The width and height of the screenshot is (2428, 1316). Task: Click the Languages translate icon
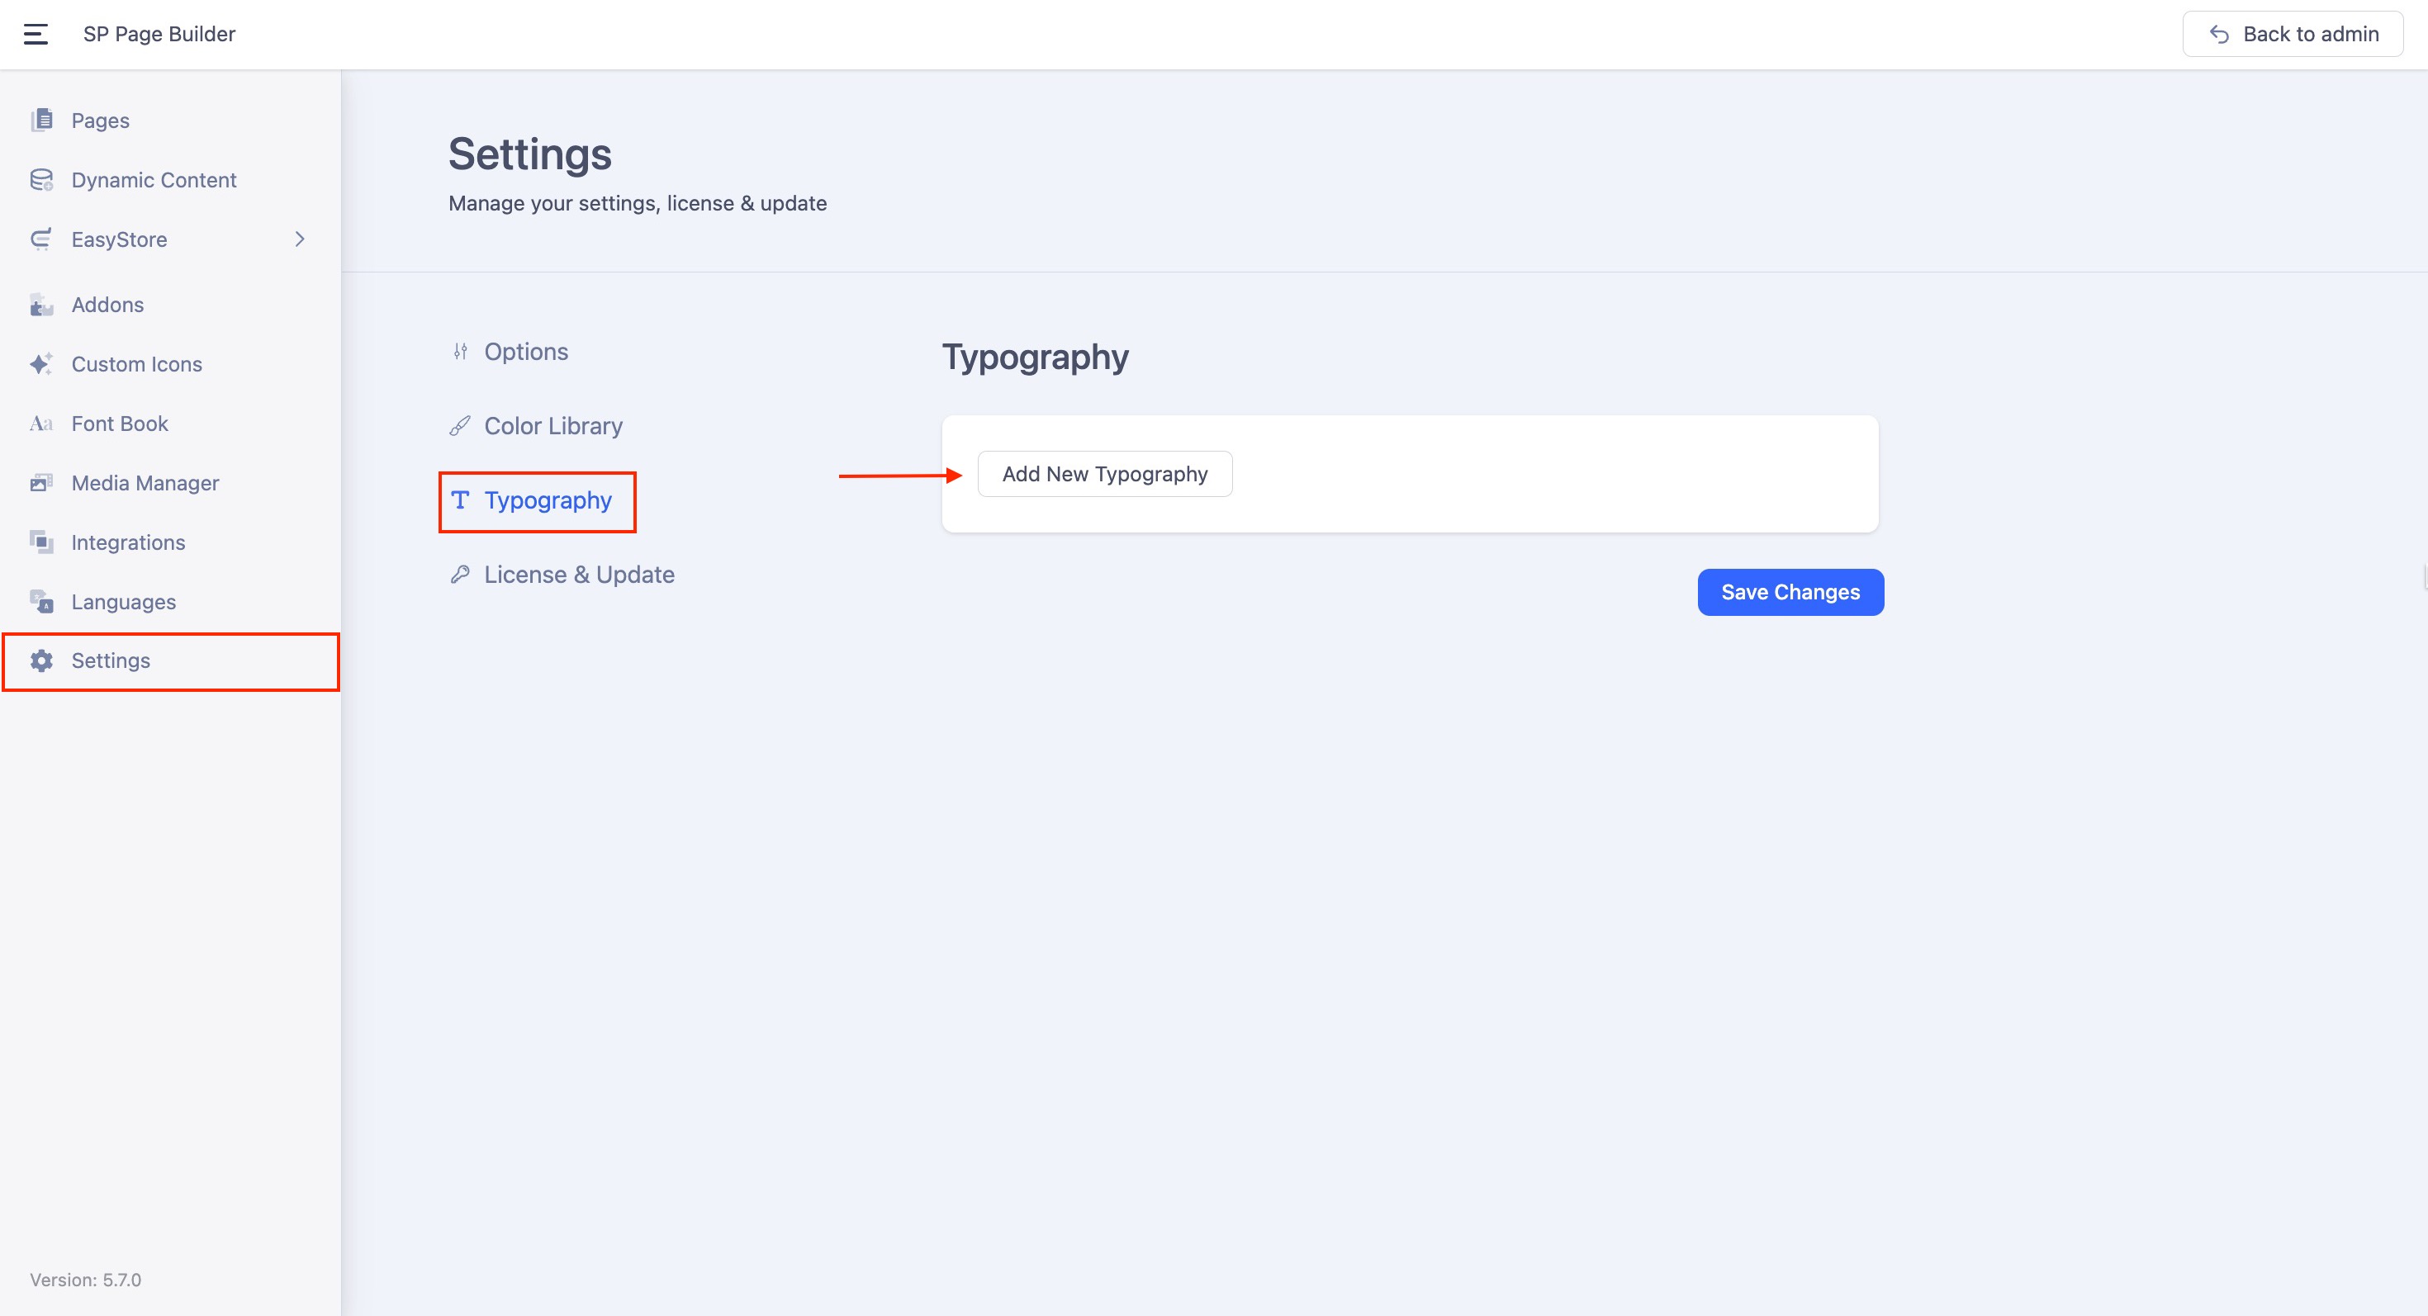point(41,602)
